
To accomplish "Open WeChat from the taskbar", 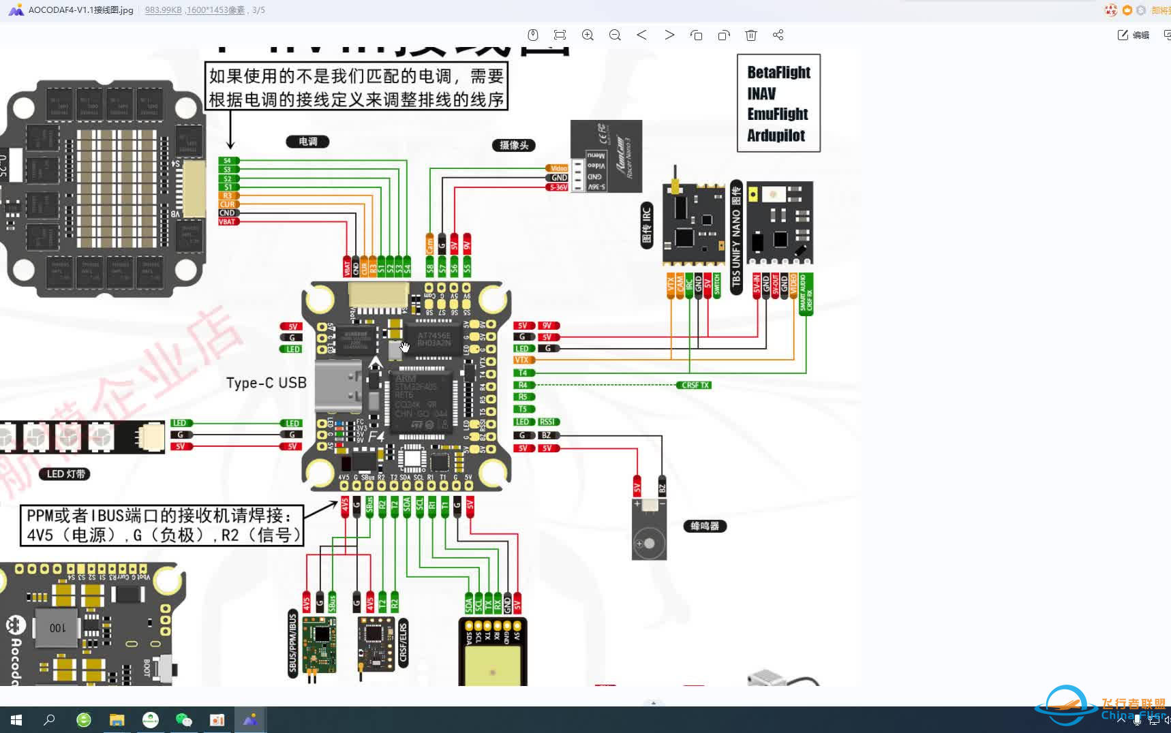I will tap(184, 719).
